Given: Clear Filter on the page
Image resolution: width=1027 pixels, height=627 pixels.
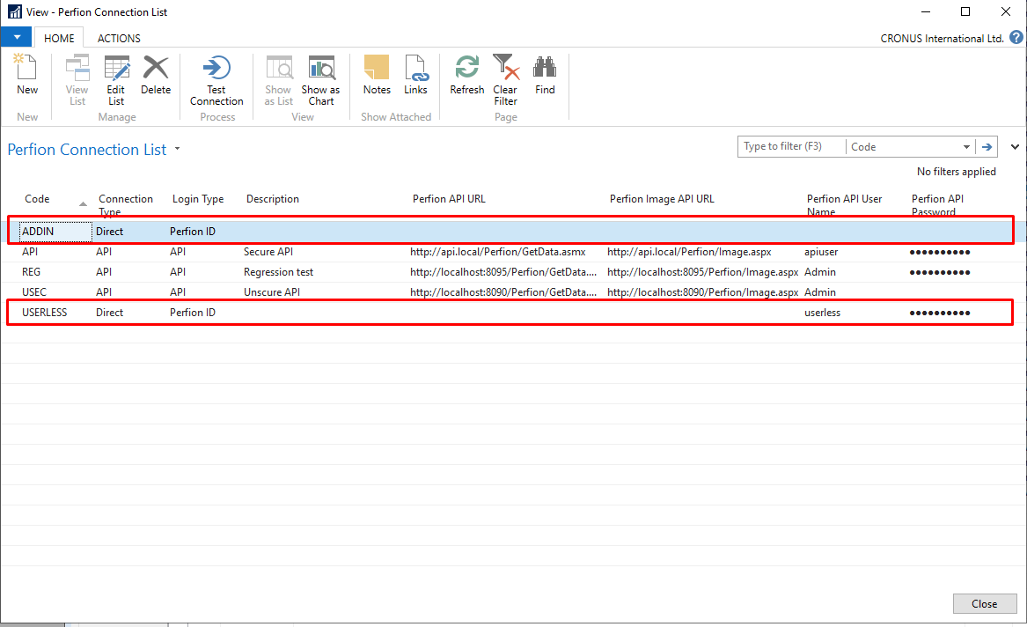Looking at the screenshot, I should (x=505, y=80).
